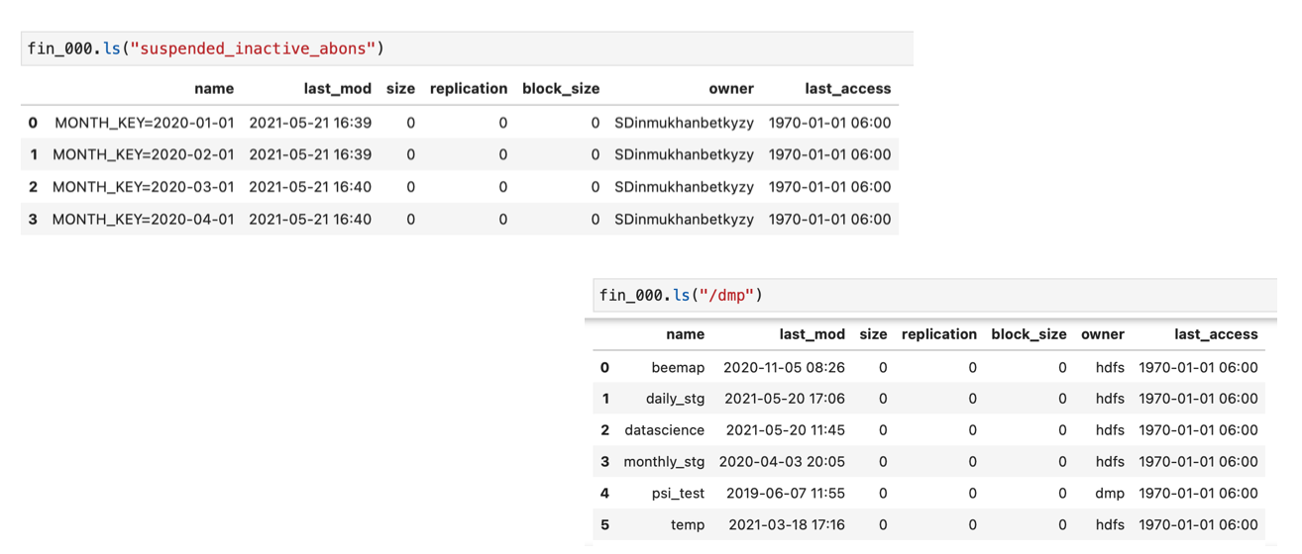This screenshot has height=554, width=1302.
Task: Click the fin_000.ls("/dmp") code cell
Action: (936, 295)
